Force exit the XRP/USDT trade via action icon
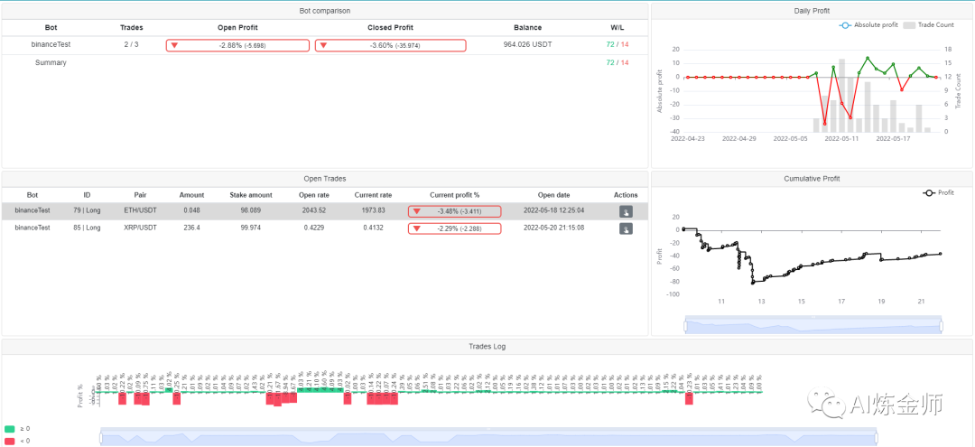 click(x=626, y=228)
